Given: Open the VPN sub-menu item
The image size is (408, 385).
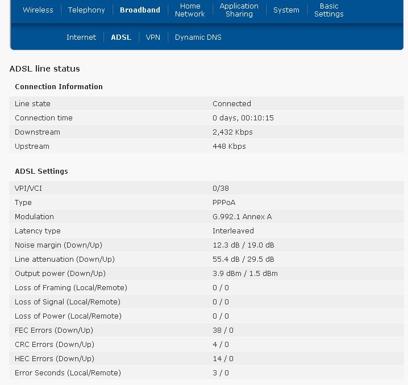Looking at the screenshot, I should coord(153,37).
